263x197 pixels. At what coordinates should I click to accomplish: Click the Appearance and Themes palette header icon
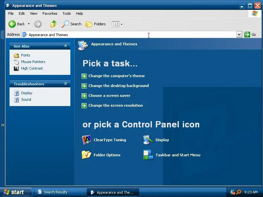point(83,45)
